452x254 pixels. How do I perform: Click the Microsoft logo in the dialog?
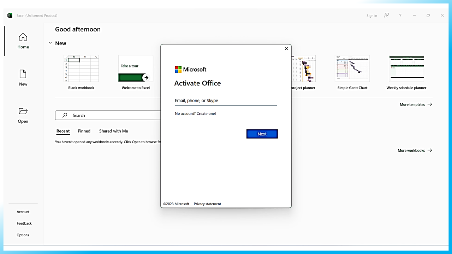177,69
